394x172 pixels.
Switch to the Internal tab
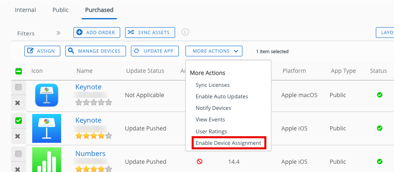pos(25,10)
